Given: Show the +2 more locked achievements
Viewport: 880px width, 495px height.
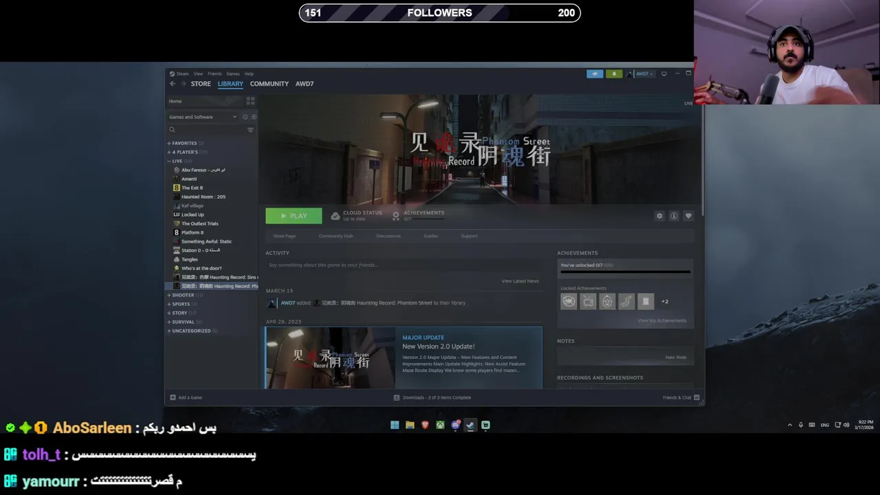Looking at the screenshot, I should pos(665,301).
